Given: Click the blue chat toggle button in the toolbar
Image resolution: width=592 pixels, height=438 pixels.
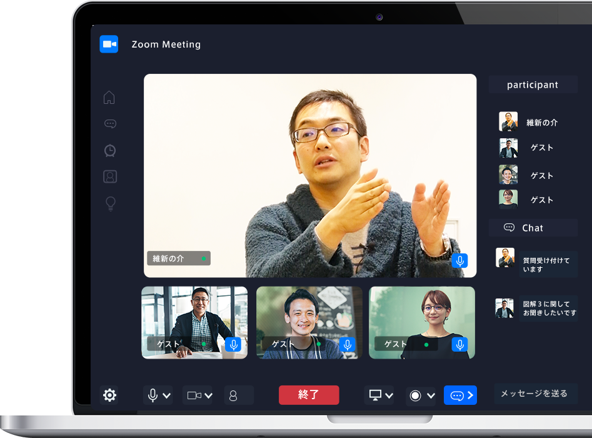Looking at the screenshot, I should 460,395.
